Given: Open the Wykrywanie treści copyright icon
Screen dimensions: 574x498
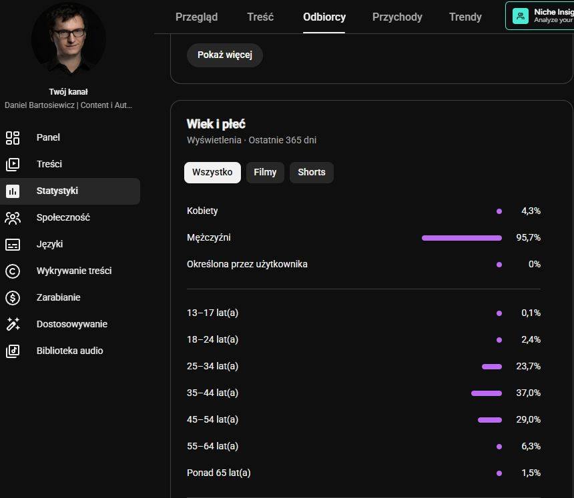Looking at the screenshot, I should pyautogui.click(x=13, y=271).
